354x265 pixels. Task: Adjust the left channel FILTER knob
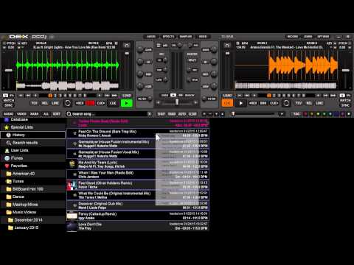click(x=150, y=99)
